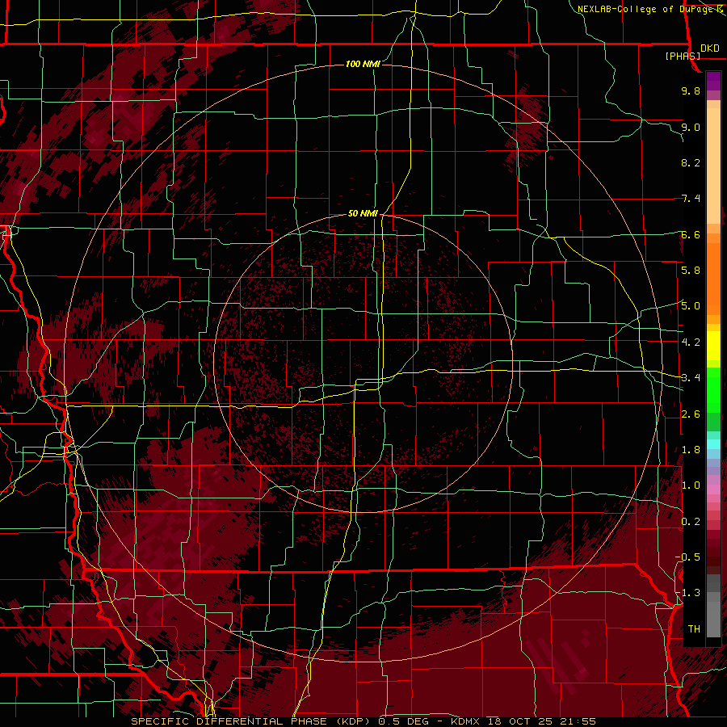Click the 50 NMI range ring label
Viewport: 727px width, 727px height.
tap(363, 213)
